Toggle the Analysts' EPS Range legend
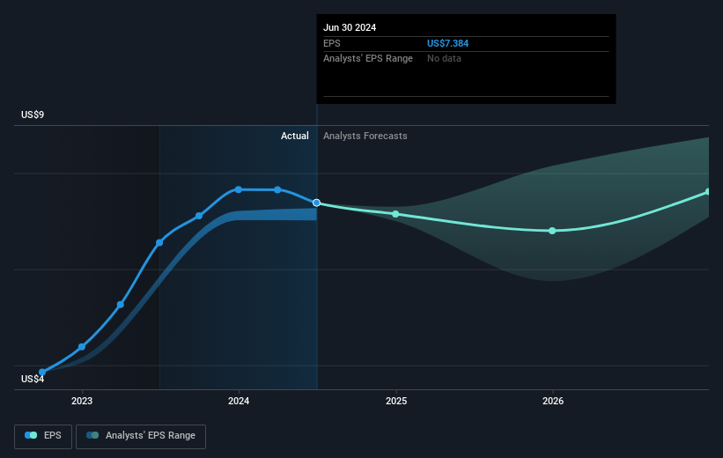Viewport: 723px width, 458px height. (141, 436)
